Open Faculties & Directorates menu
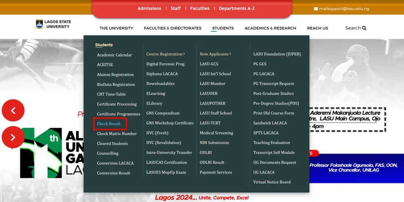Image resolution: width=404 pixels, height=202 pixels. click(172, 28)
